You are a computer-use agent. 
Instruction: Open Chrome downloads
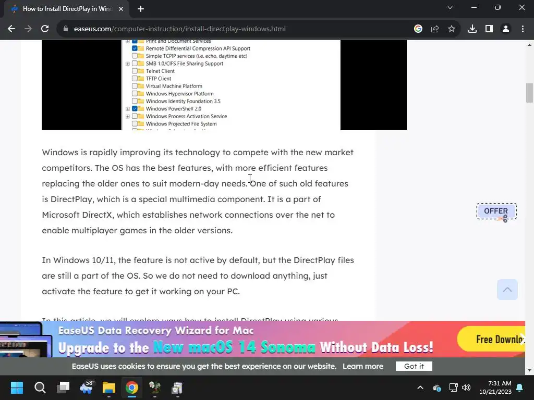(x=472, y=29)
